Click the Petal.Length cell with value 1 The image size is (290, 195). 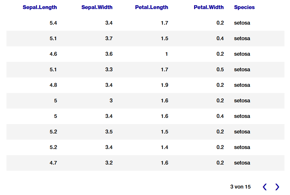pos(167,54)
